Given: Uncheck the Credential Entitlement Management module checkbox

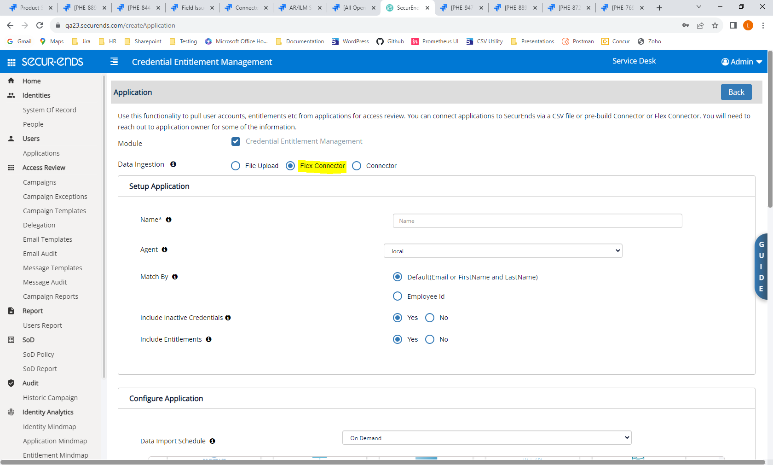Looking at the screenshot, I should pos(236,141).
